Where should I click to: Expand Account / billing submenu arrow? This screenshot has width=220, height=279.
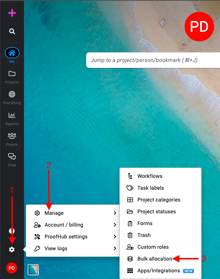coord(115,225)
